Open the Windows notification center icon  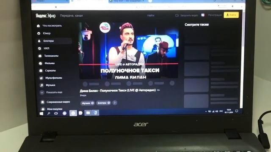pyautogui.click(x=237, y=111)
